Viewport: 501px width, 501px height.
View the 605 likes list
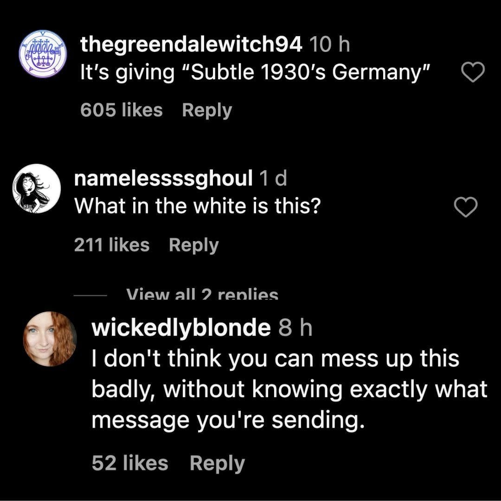[121, 110]
